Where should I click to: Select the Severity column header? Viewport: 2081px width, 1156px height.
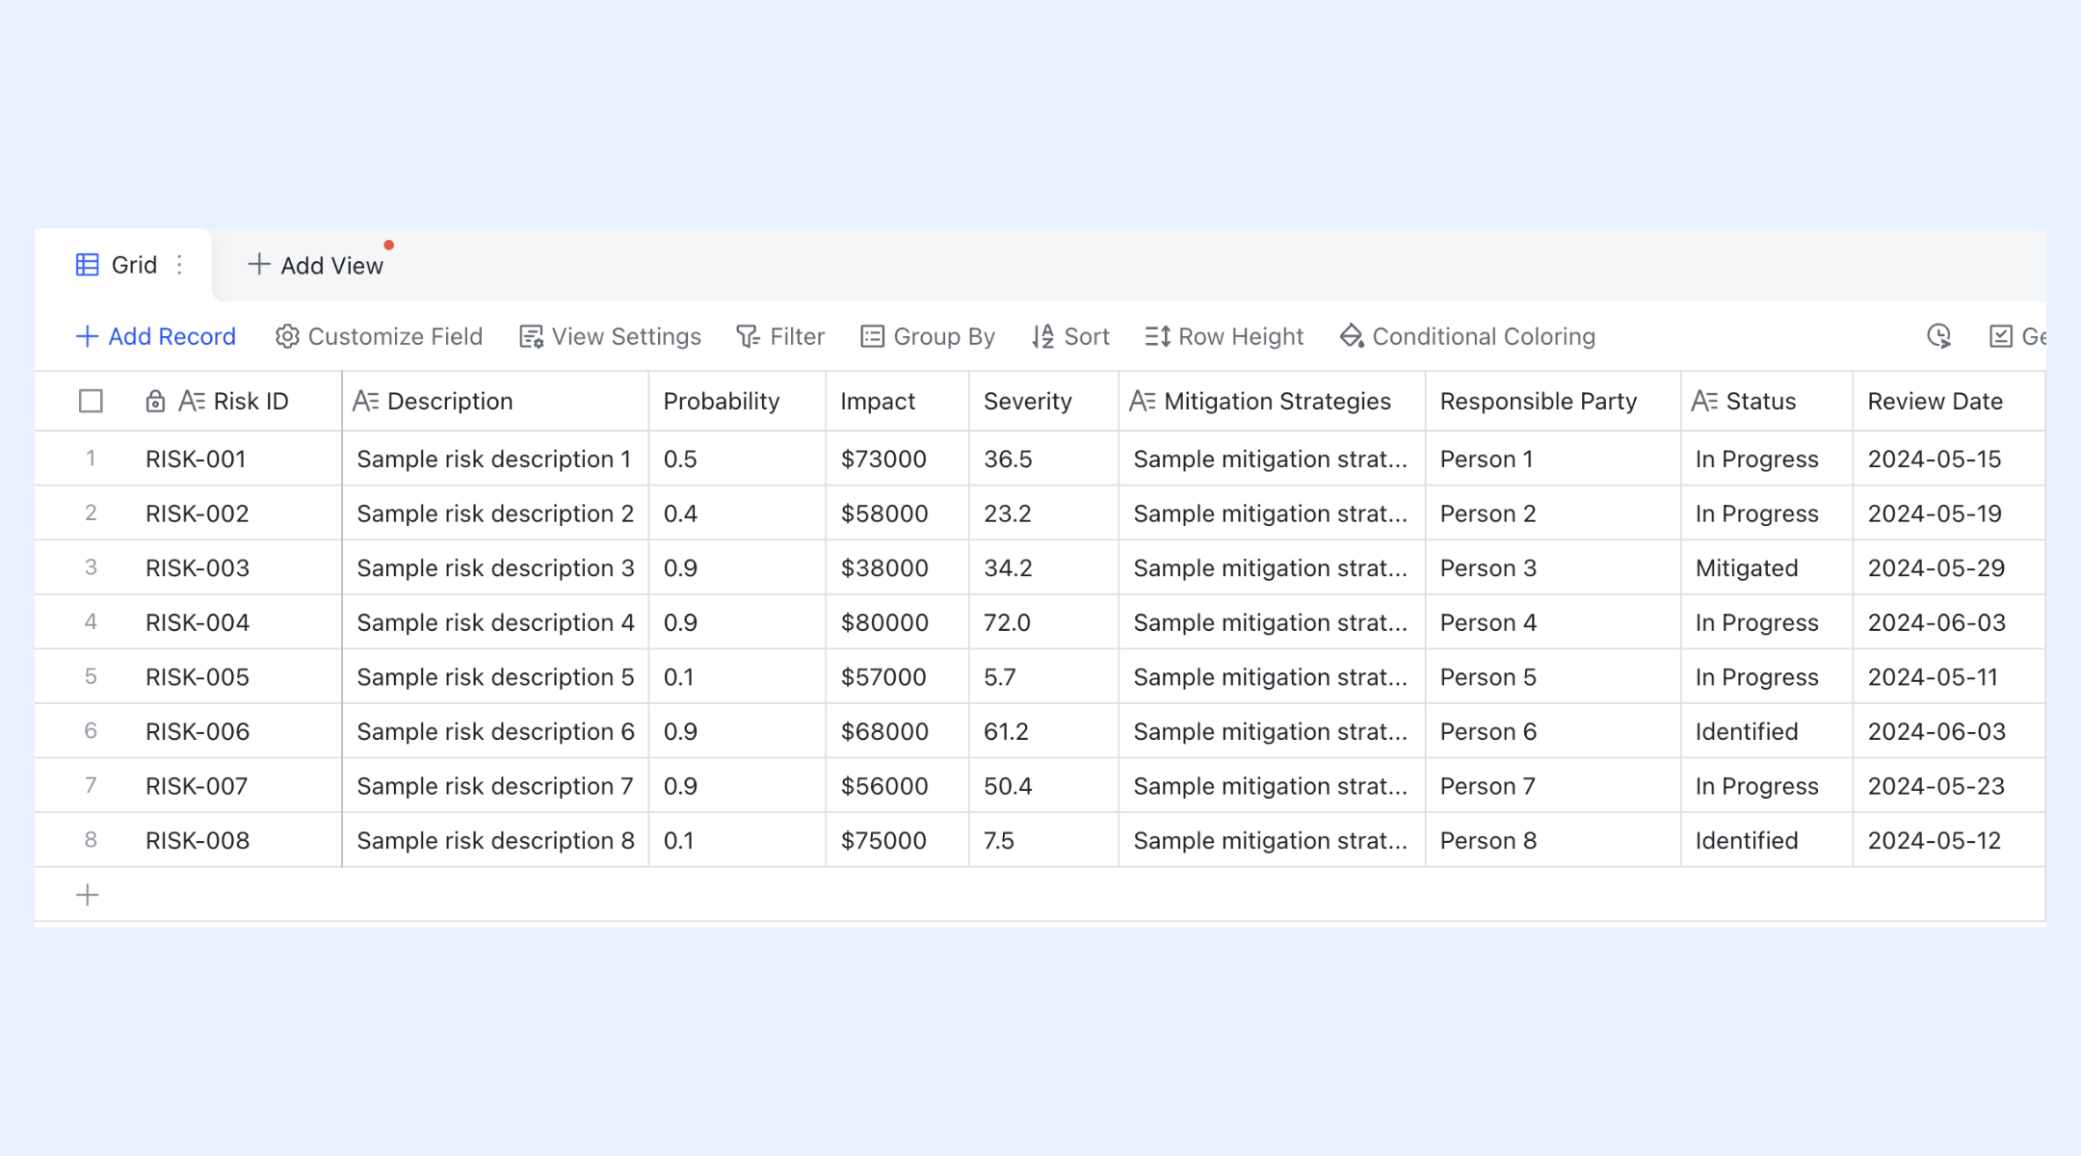coord(1043,401)
